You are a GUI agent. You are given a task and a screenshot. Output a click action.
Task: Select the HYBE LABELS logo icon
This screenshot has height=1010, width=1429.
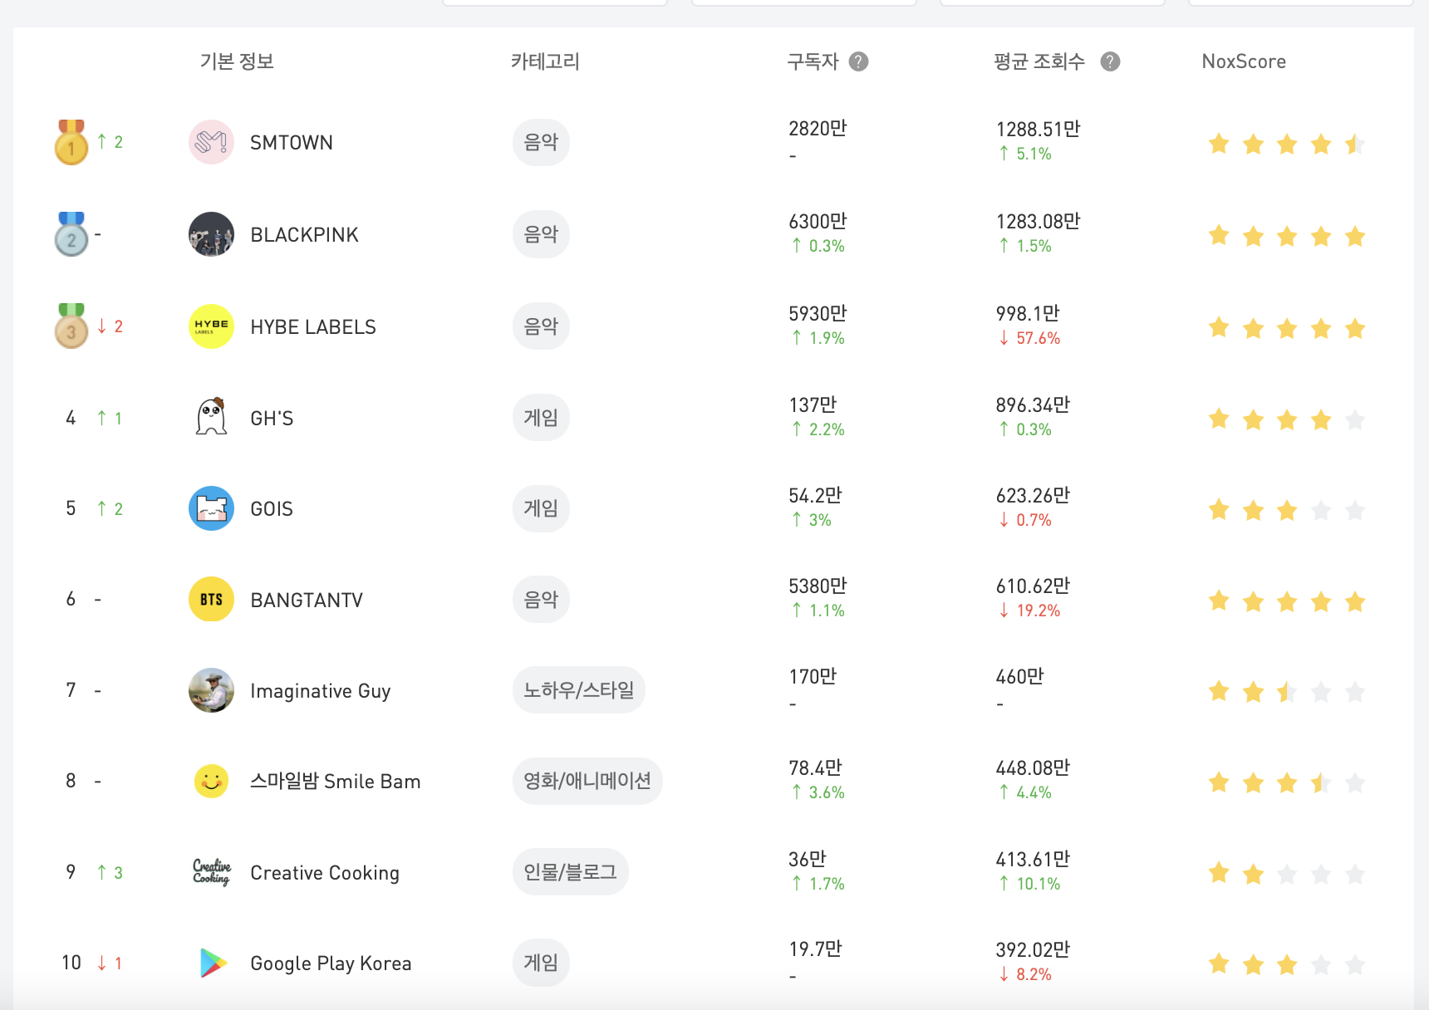(211, 326)
